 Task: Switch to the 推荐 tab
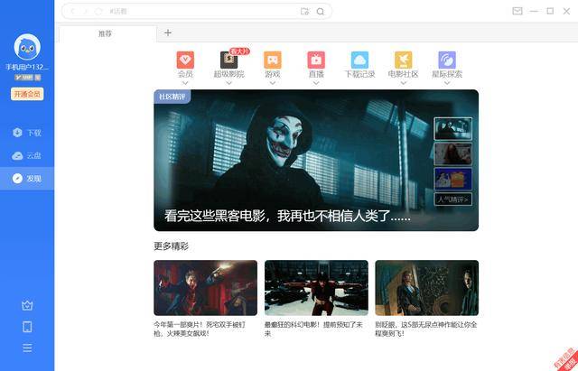(x=107, y=34)
